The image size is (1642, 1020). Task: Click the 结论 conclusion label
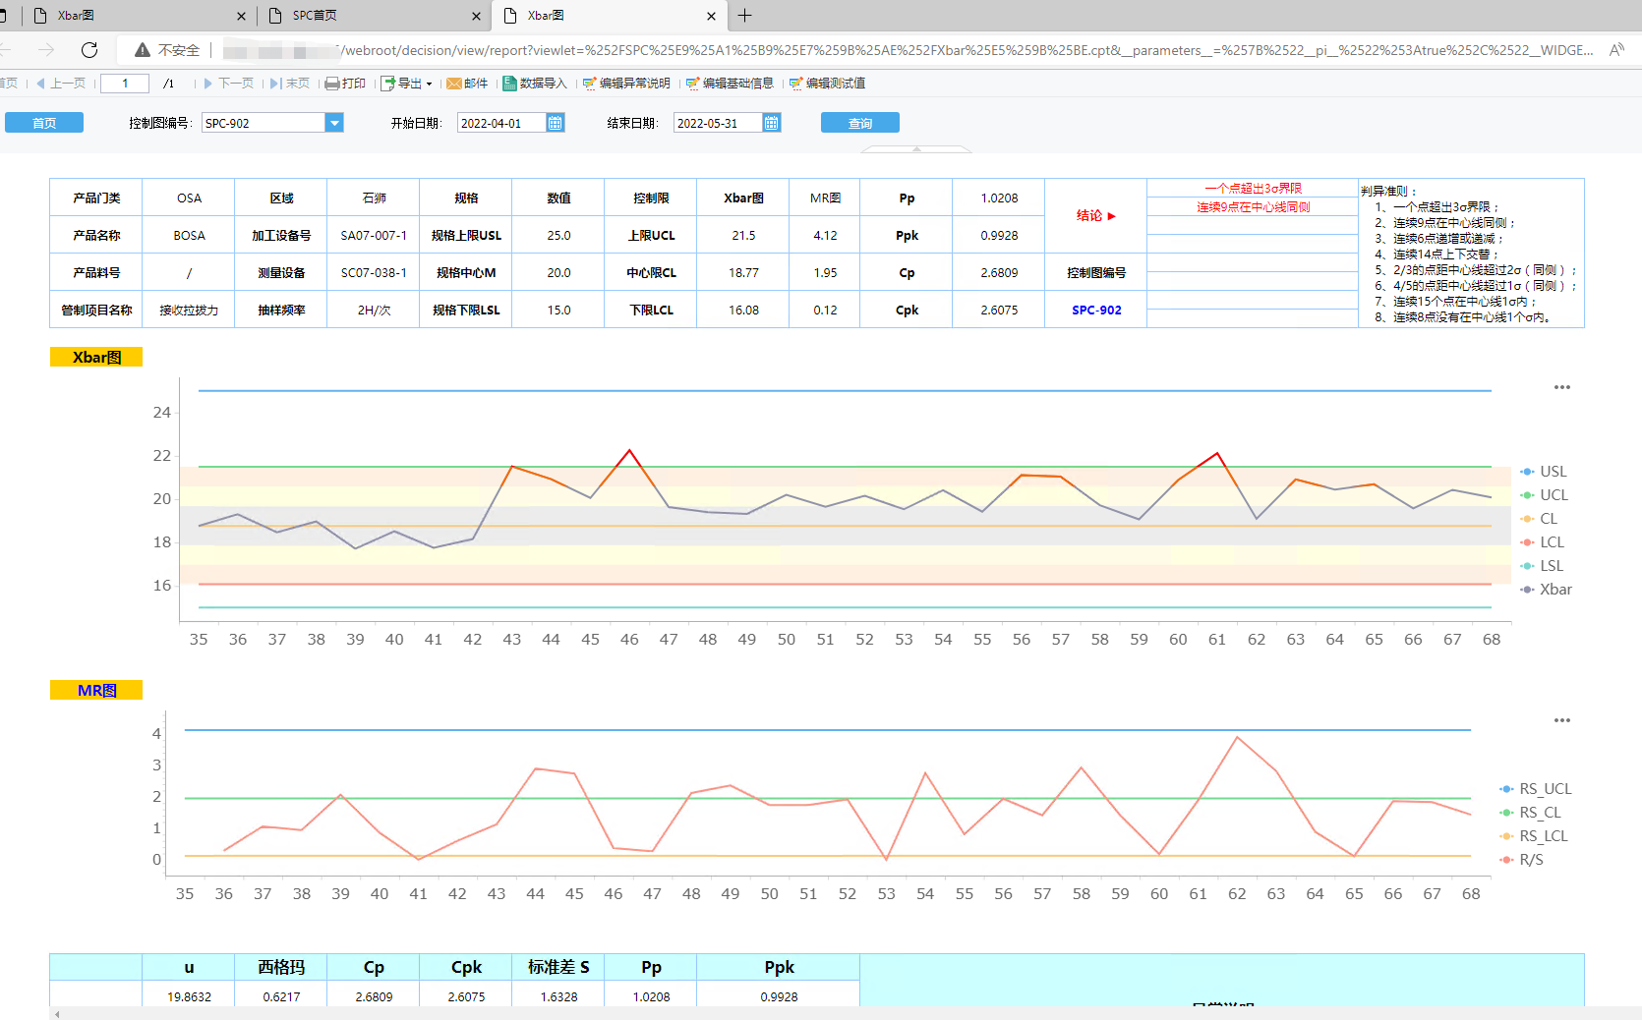(x=1095, y=216)
